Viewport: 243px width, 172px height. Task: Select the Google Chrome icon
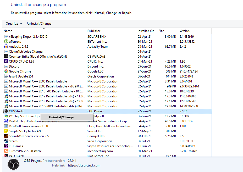[x=6, y=71]
